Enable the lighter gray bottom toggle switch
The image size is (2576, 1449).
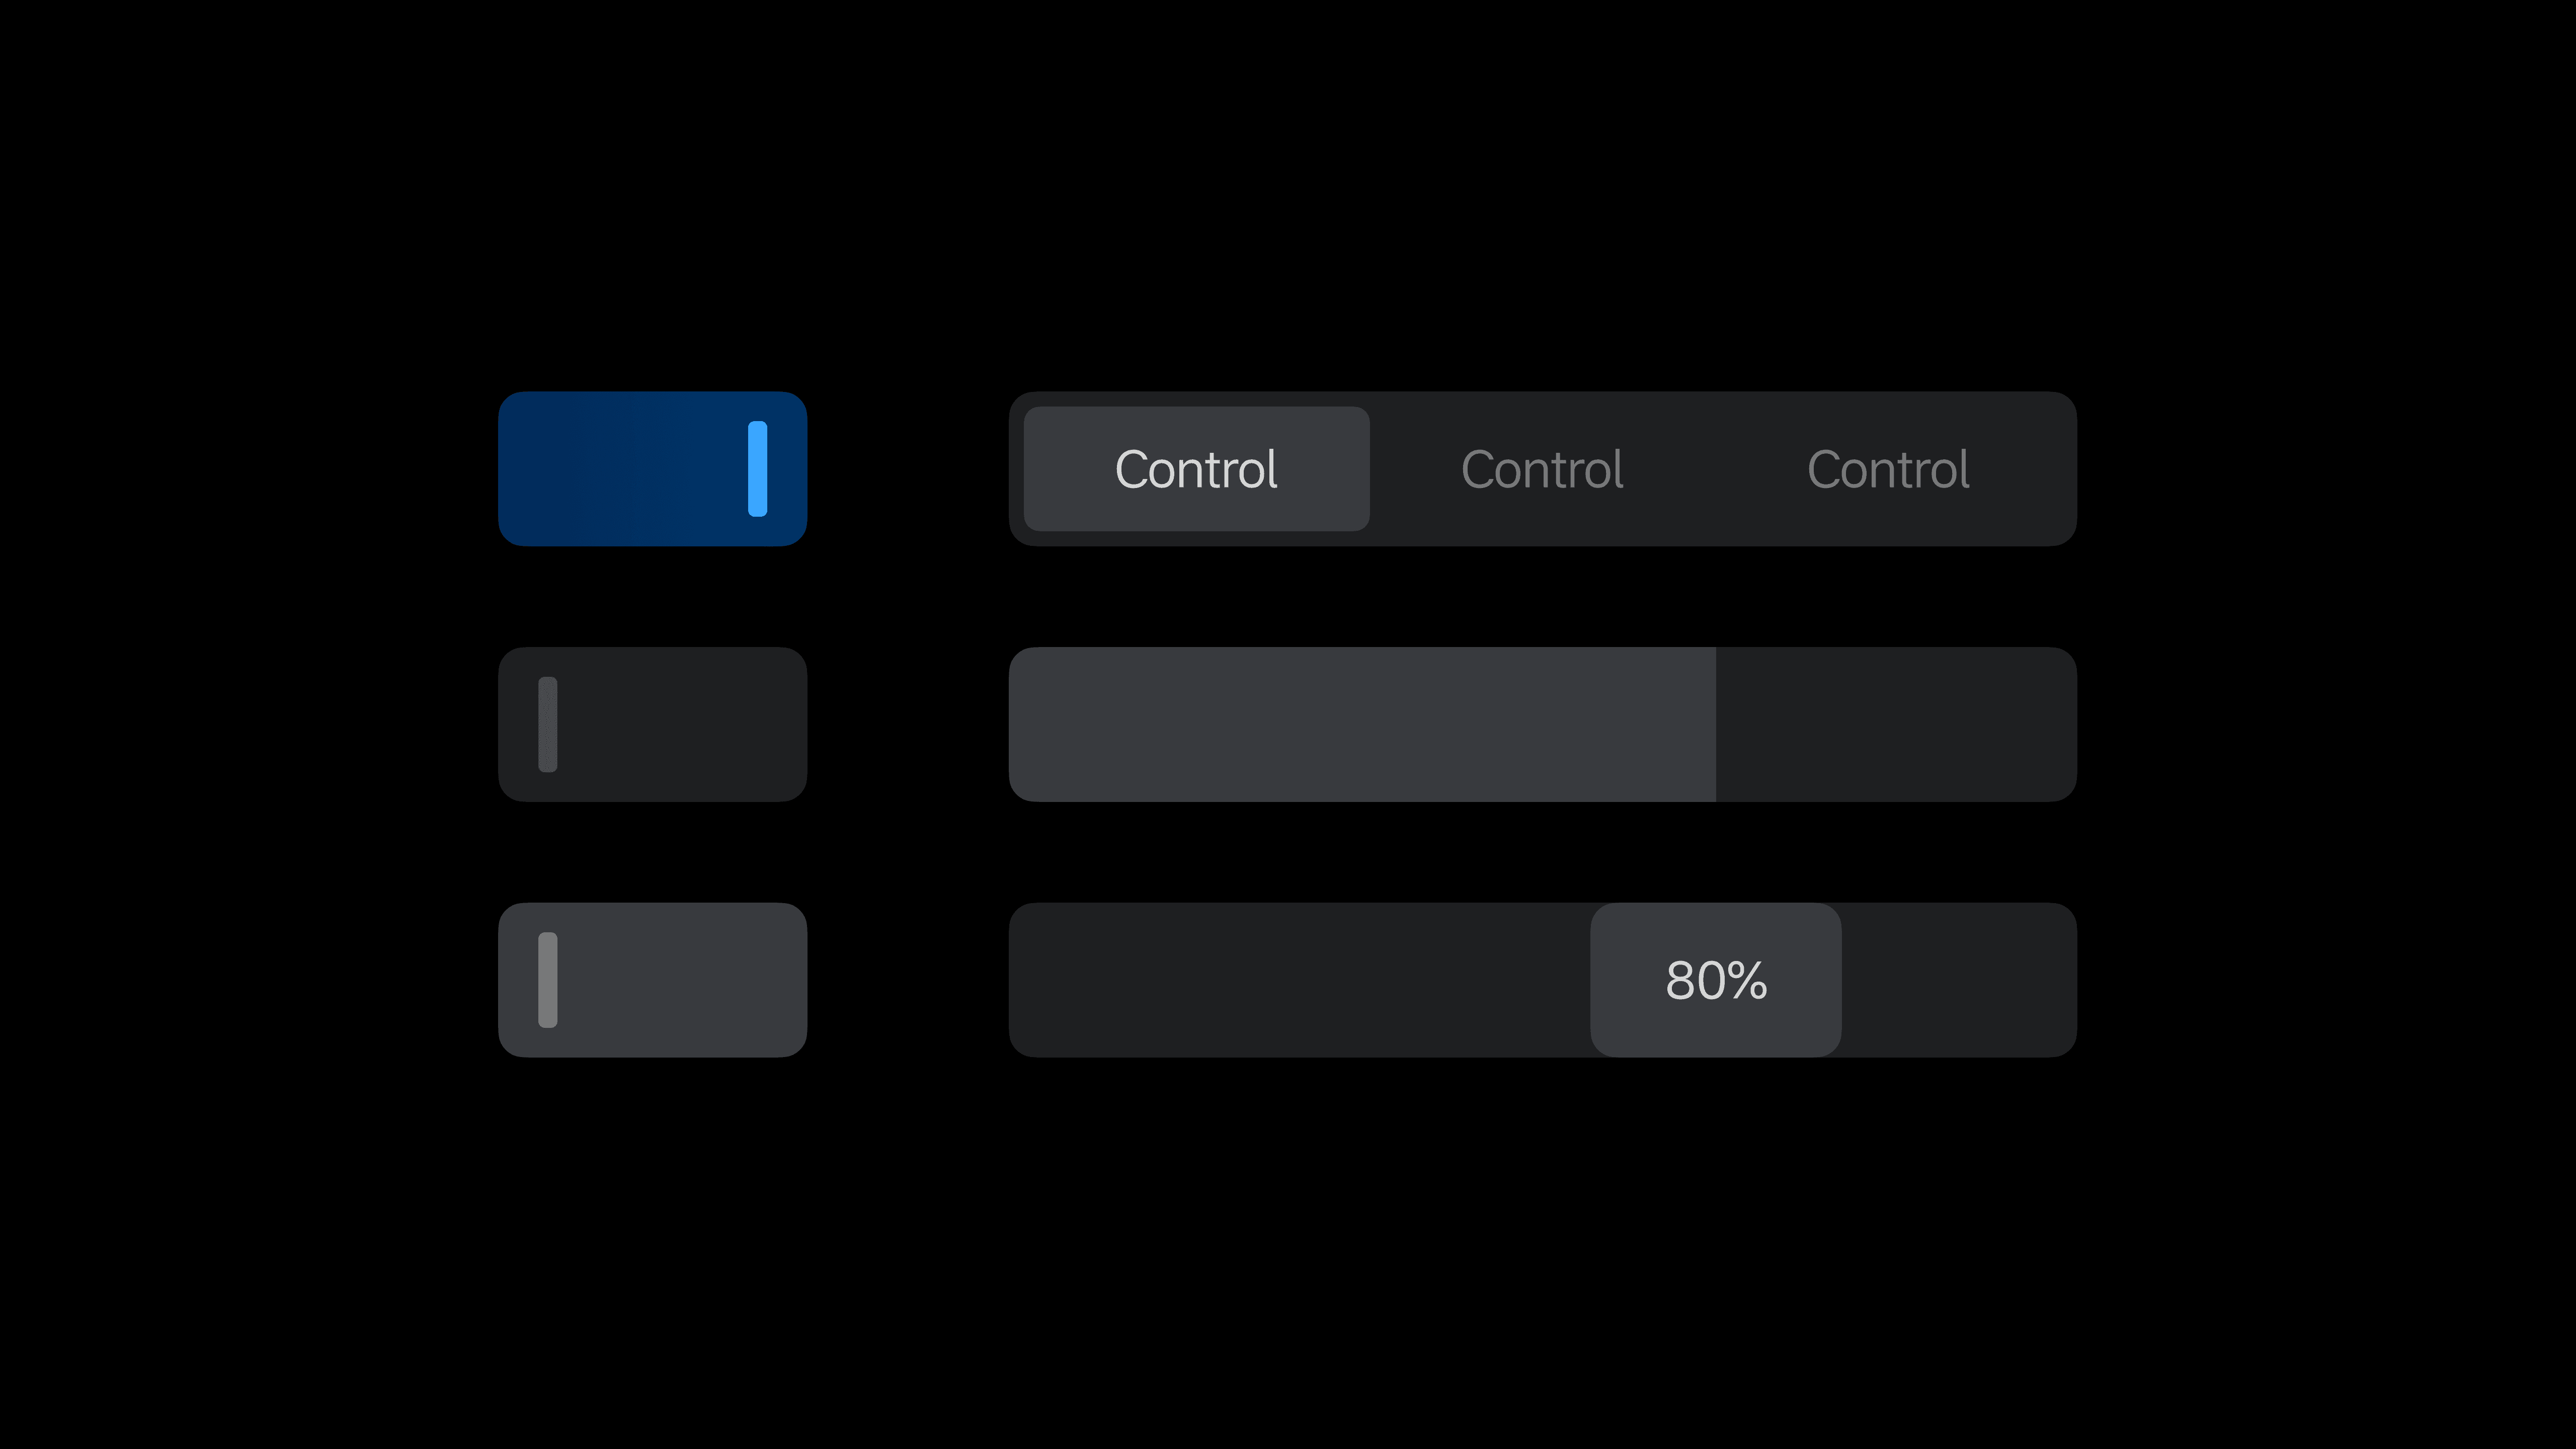pos(652,980)
